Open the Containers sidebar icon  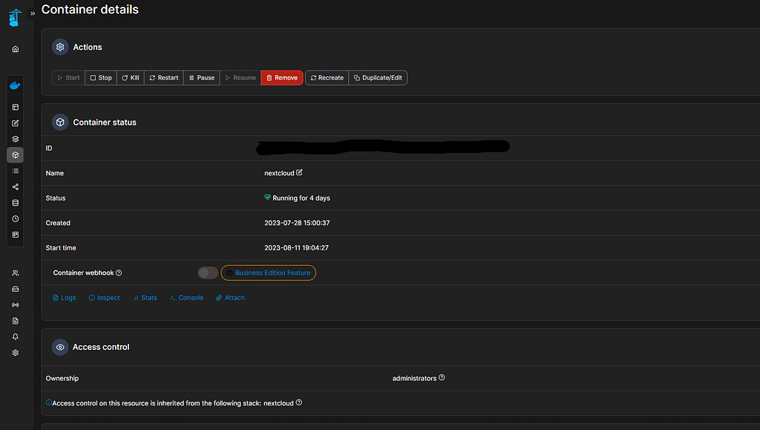16,155
